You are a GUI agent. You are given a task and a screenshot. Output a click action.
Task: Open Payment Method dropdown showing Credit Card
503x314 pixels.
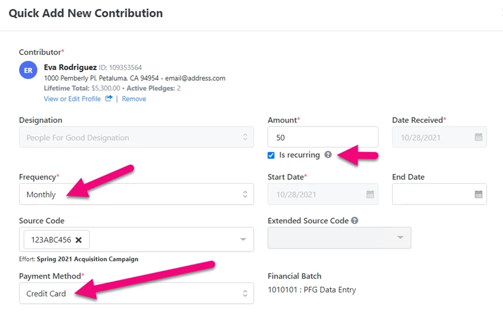pyautogui.click(x=136, y=293)
